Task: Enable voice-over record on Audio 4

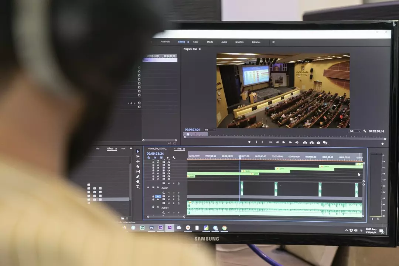Action: 179,203
